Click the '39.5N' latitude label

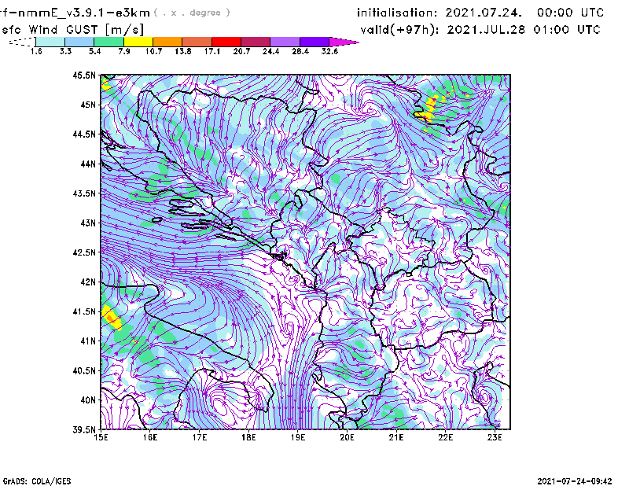point(84,429)
